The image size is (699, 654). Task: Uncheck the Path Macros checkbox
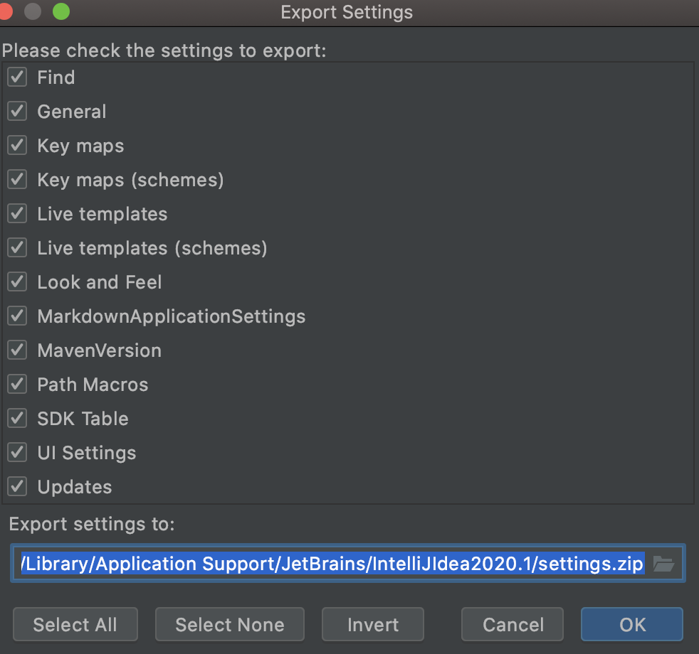tap(17, 385)
